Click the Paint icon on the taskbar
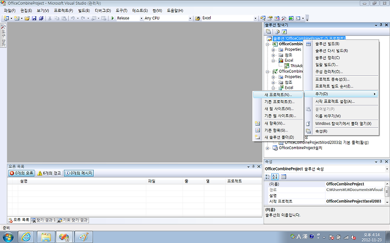 [83, 237]
